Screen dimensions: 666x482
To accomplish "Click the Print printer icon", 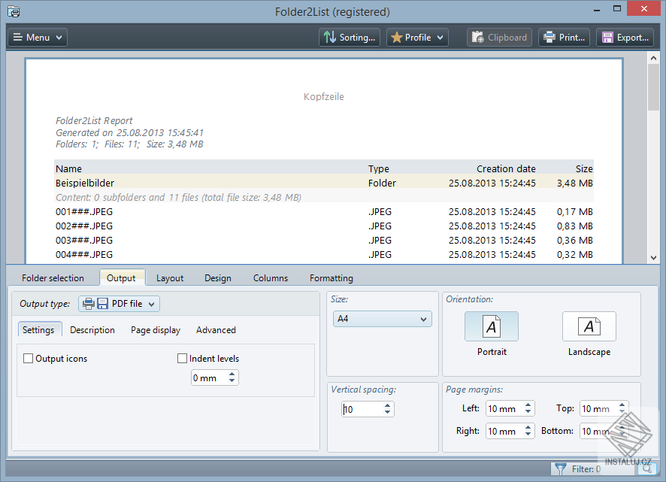I will [549, 36].
